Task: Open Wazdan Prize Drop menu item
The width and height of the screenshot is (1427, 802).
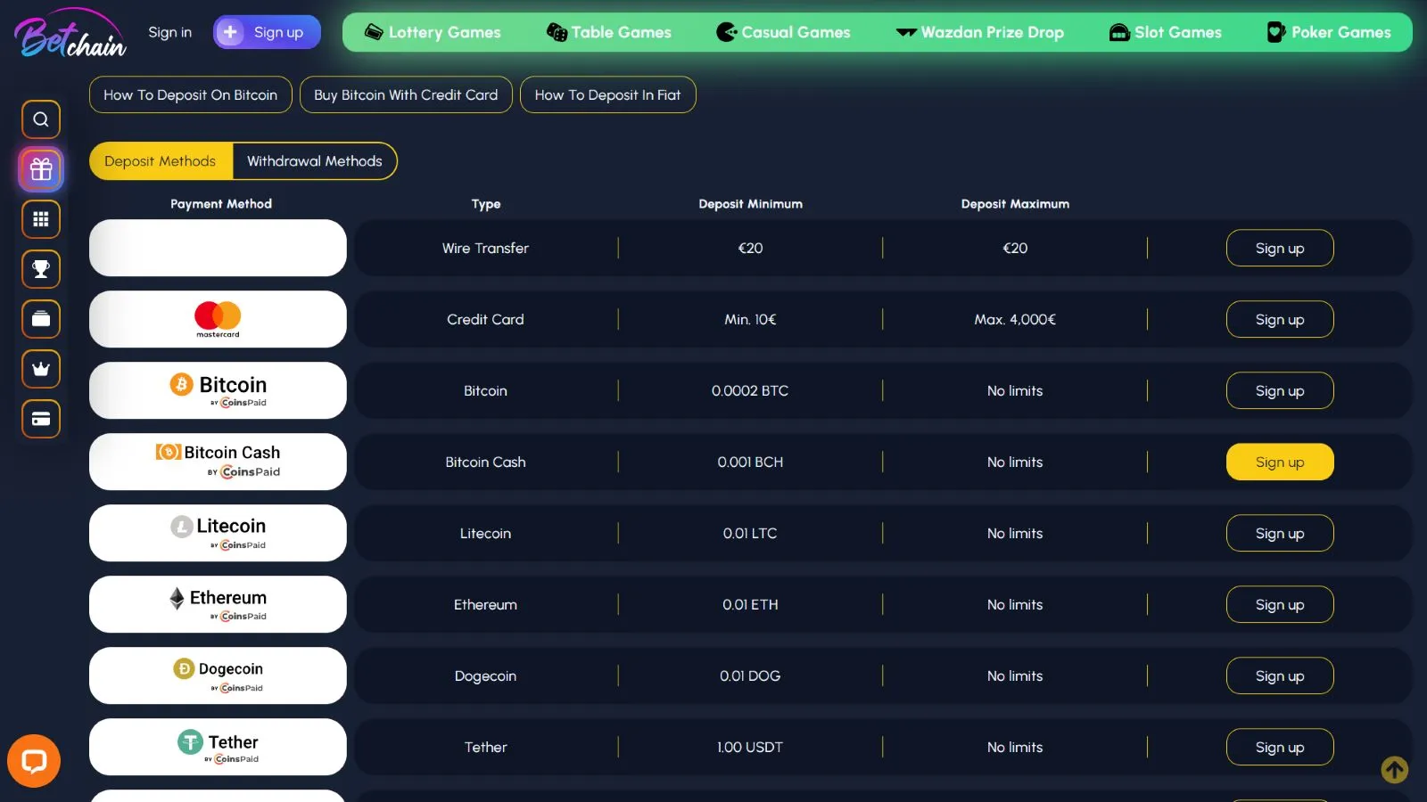Action: (x=979, y=32)
